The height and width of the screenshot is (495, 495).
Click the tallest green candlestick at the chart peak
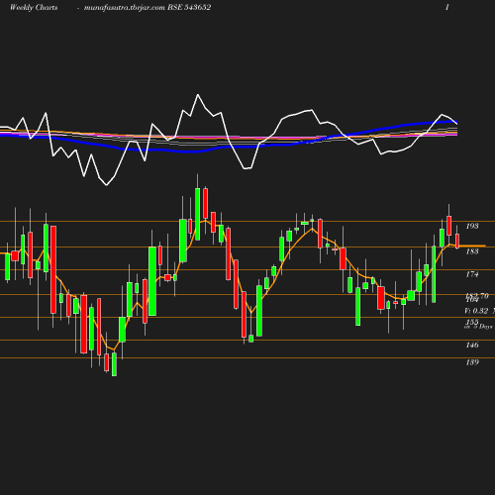coord(197,214)
